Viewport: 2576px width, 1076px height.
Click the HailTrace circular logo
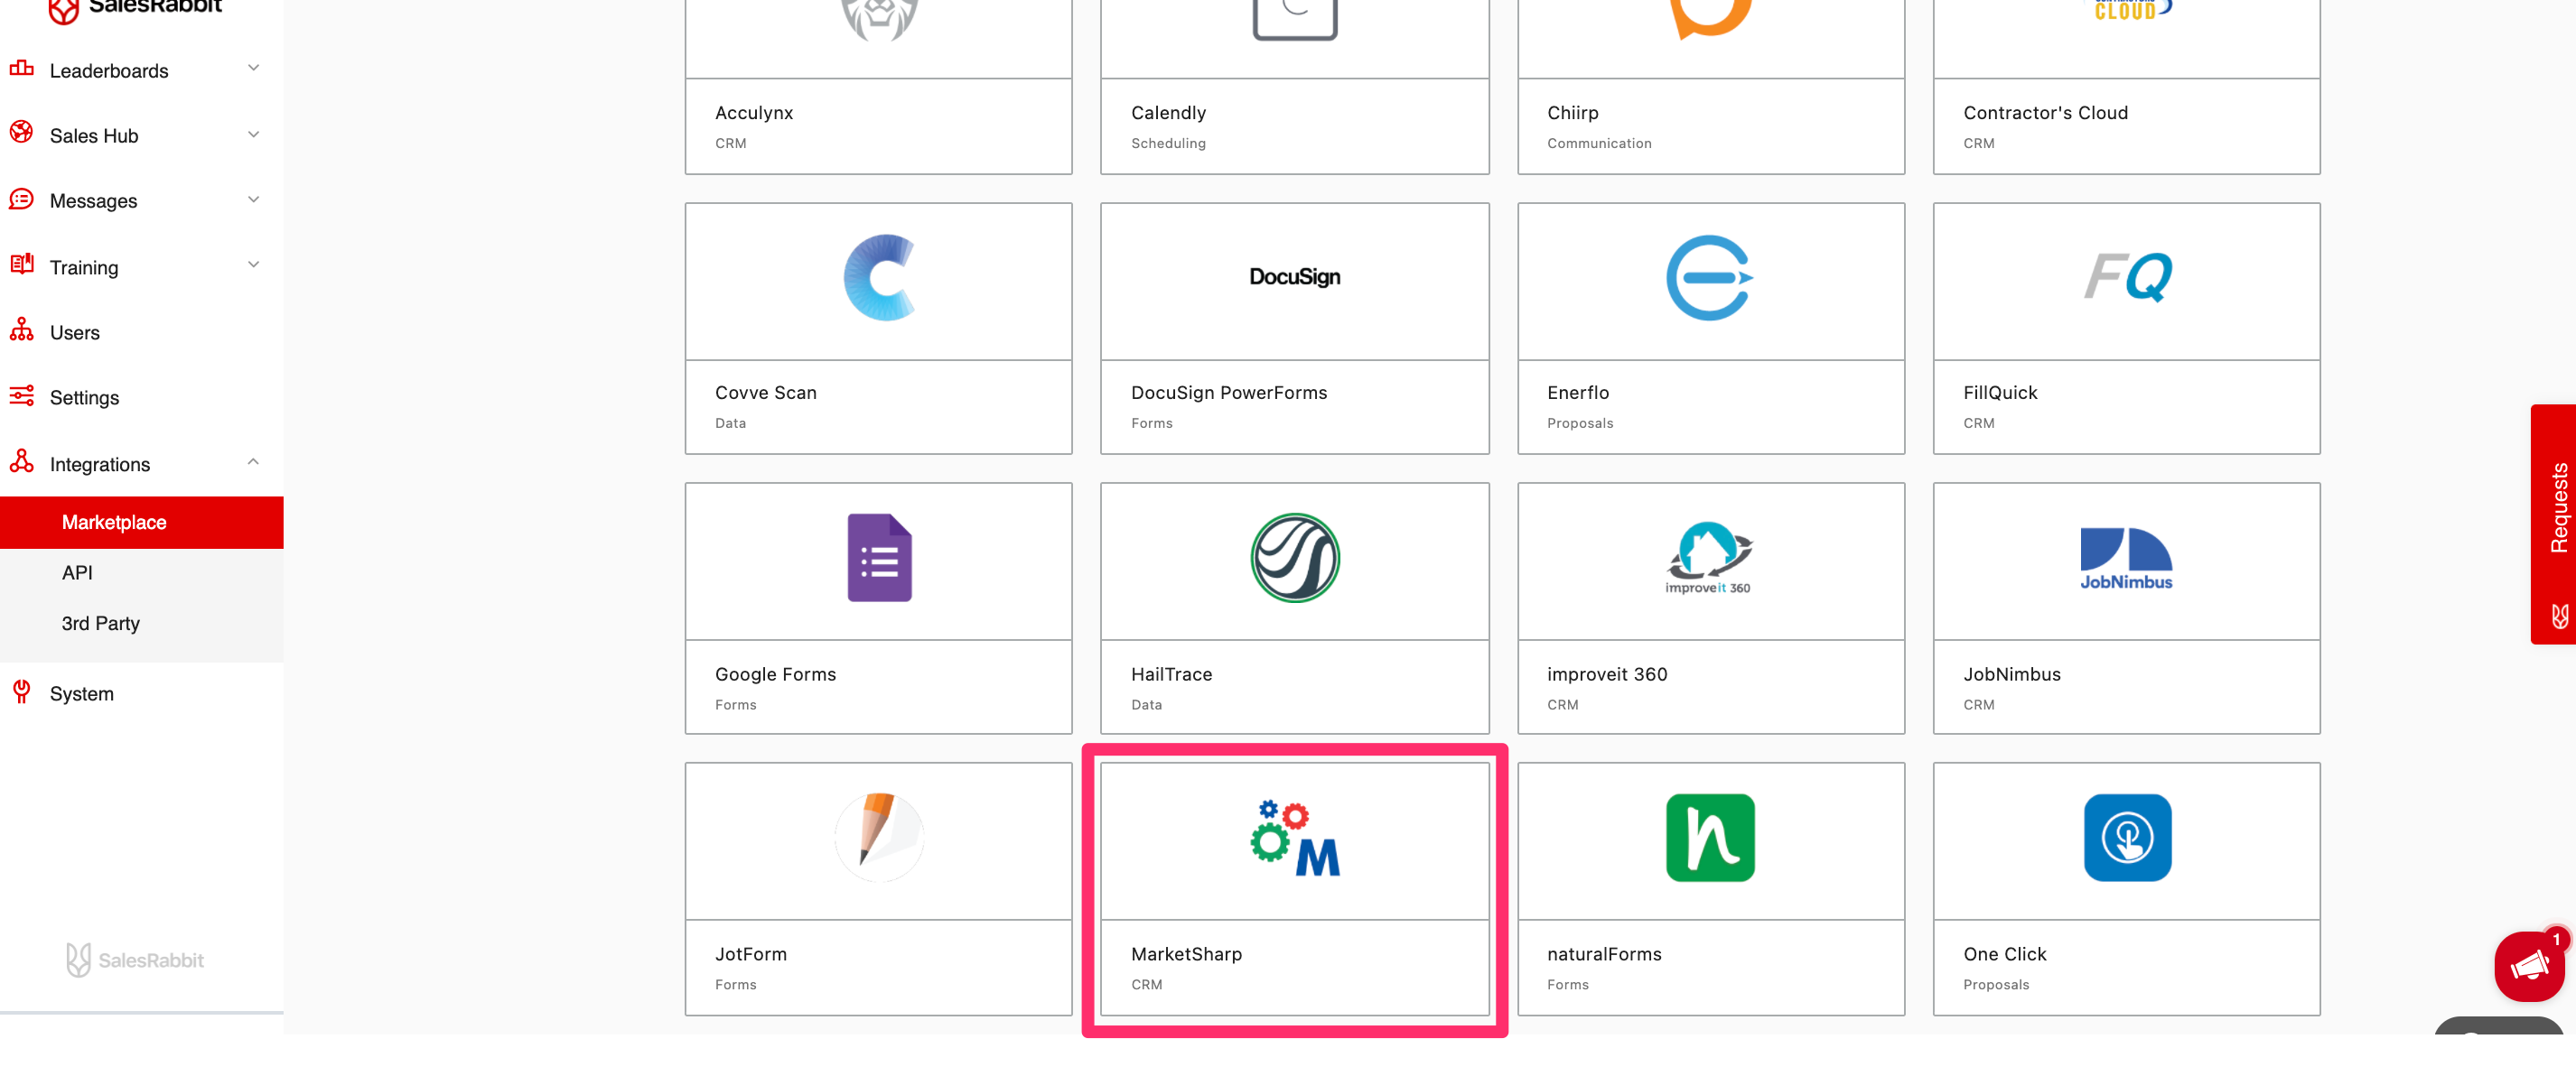tap(1295, 558)
